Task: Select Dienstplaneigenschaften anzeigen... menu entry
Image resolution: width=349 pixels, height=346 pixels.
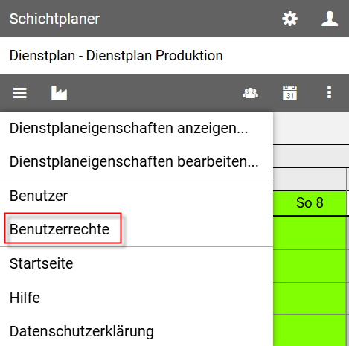Action: click(x=136, y=128)
